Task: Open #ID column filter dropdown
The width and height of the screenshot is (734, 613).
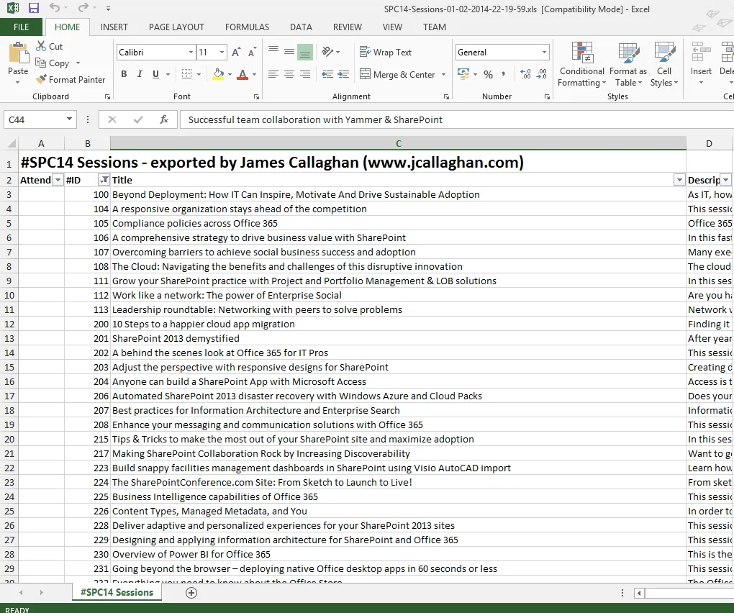Action: tap(104, 180)
